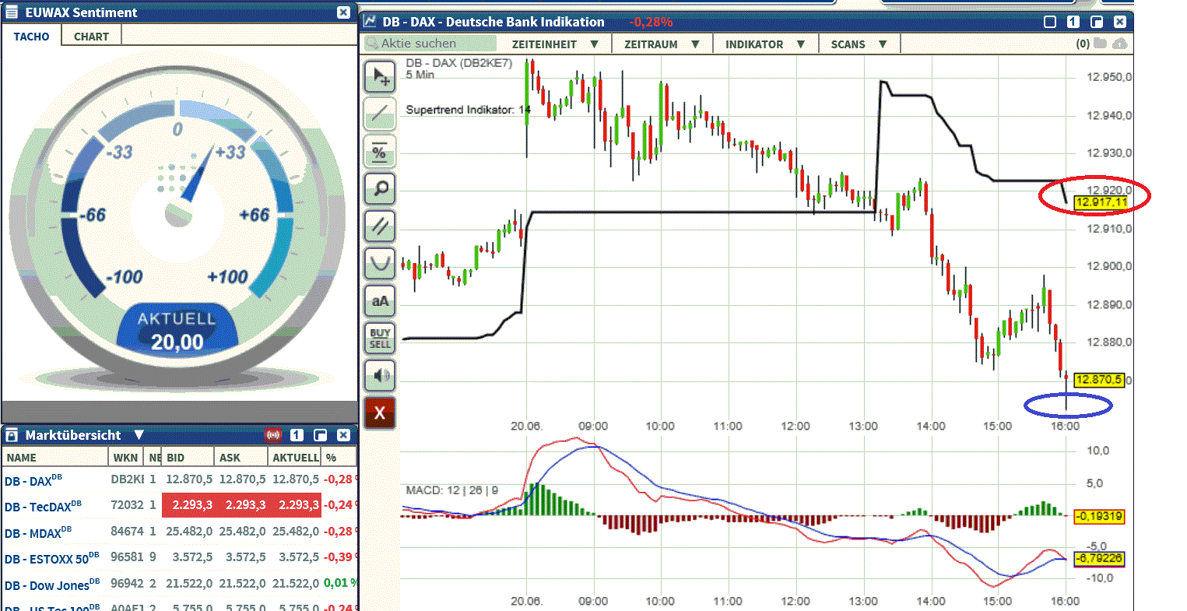Open the DB - ESTOXX 50 instrument
The image size is (1187, 611).
pyautogui.click(x=52, y=558)
